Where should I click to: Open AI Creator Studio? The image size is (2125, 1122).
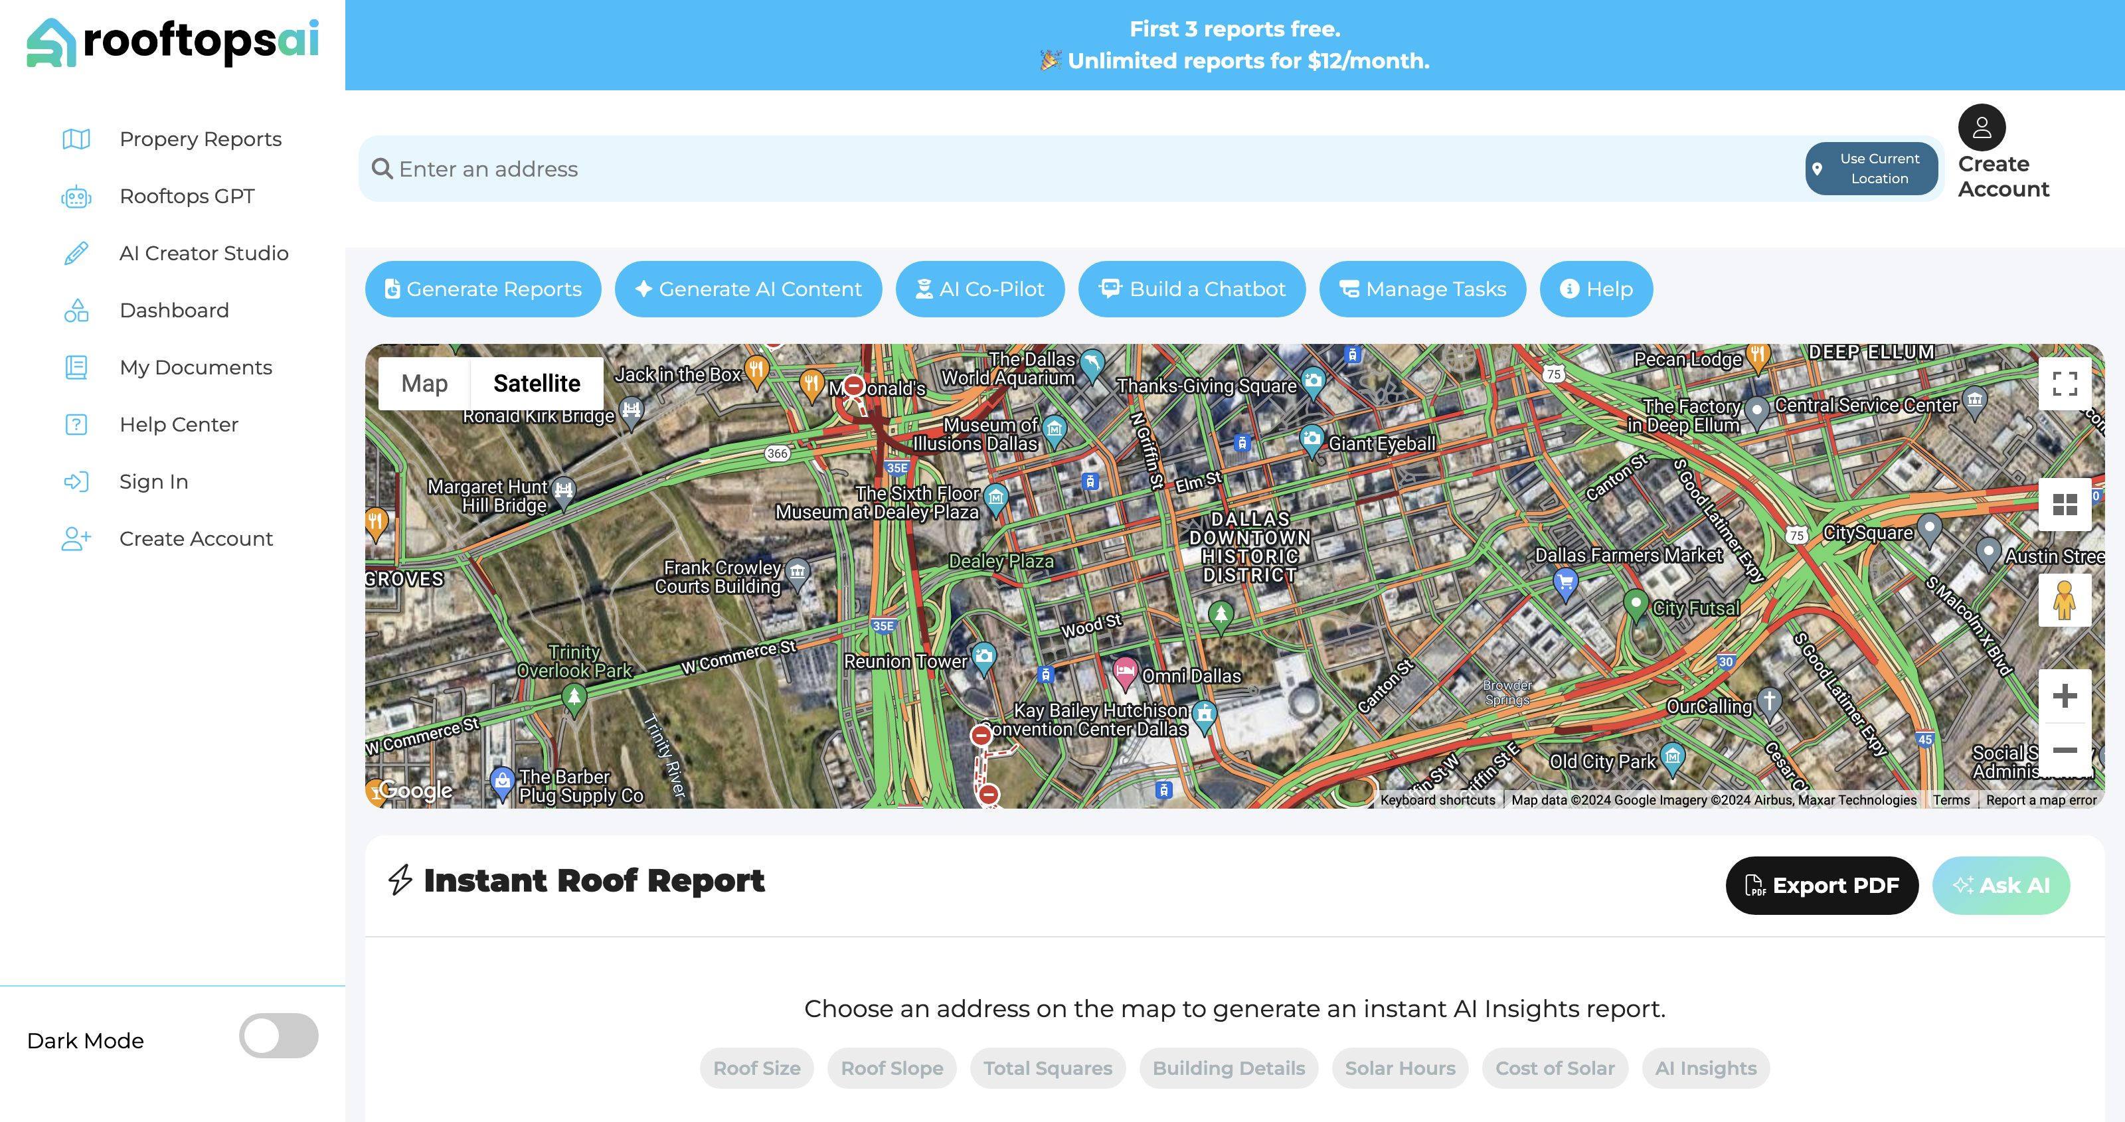pos(204,253)
